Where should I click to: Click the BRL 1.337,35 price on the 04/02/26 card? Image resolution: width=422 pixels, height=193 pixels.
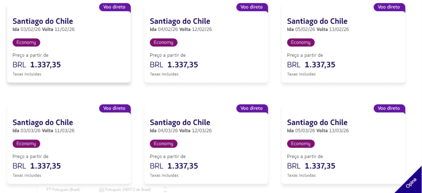pos(174,65)
